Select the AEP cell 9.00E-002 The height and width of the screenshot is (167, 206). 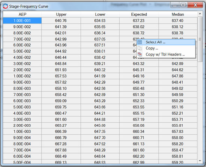pyautogui.click(x=22, y=27)
